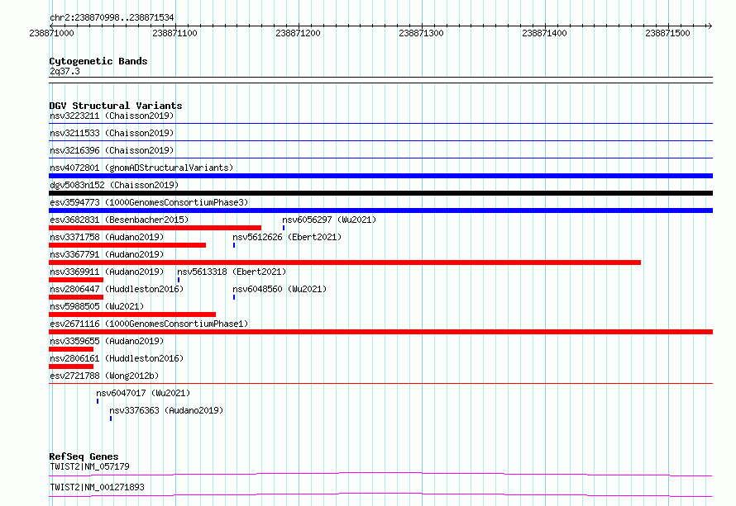Click the 238871100 ruler position label

point(174,33)
